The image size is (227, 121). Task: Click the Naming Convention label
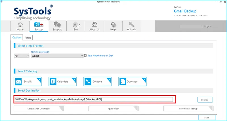tap(41, 52)
